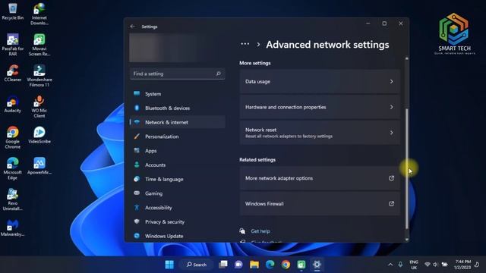
Task: Open Microsoft Edge desktop icon
Action: (x=13, y=168)
